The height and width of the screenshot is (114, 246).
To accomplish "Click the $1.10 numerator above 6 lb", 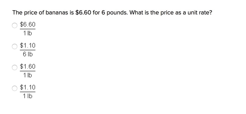I will click(28, 45).
